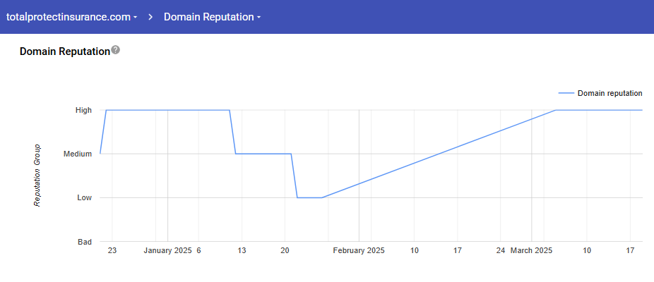Click the 13 date tick on x-axis
654x282 pixels.
[242, 250]
